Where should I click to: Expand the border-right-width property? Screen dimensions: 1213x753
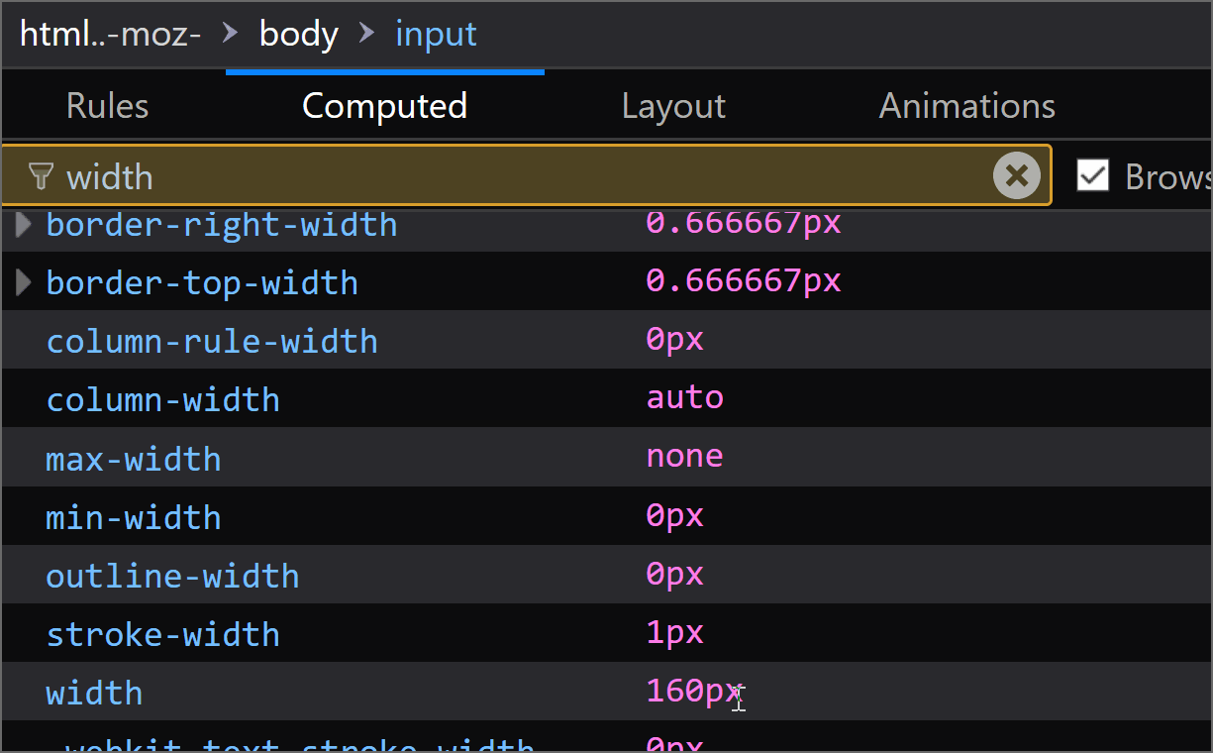point(24,225)
